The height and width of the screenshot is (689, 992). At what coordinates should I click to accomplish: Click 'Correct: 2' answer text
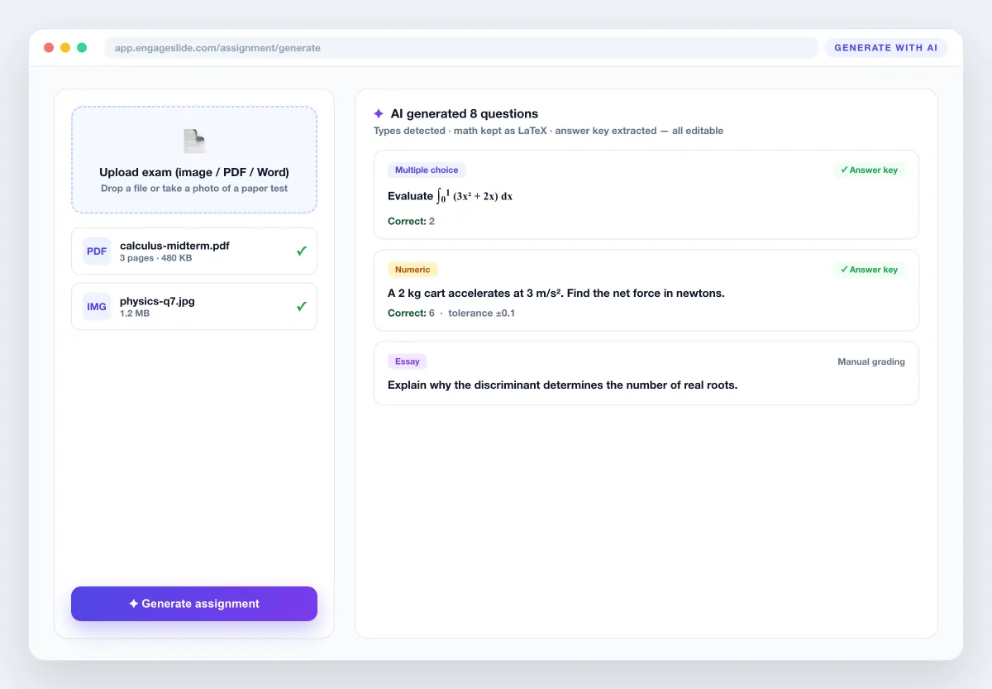[411, 222]
